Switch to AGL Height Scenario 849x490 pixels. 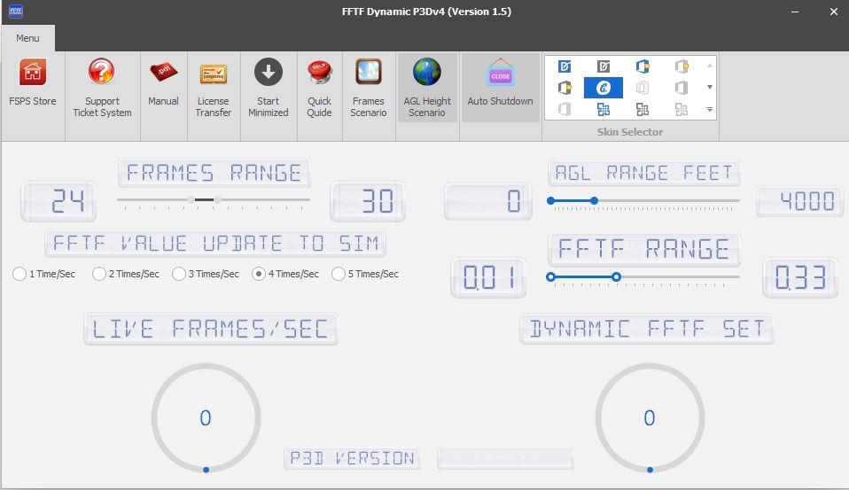[x=426, y=88]
